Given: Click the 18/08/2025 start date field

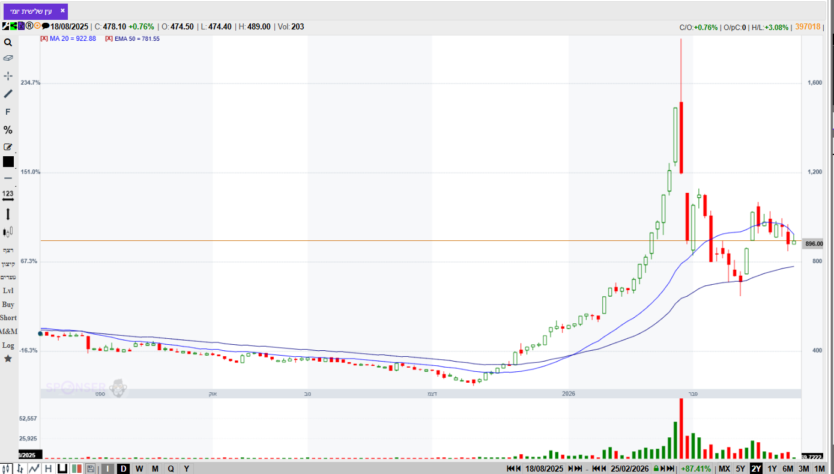Looking at the screenshot, I should (544, 469).
